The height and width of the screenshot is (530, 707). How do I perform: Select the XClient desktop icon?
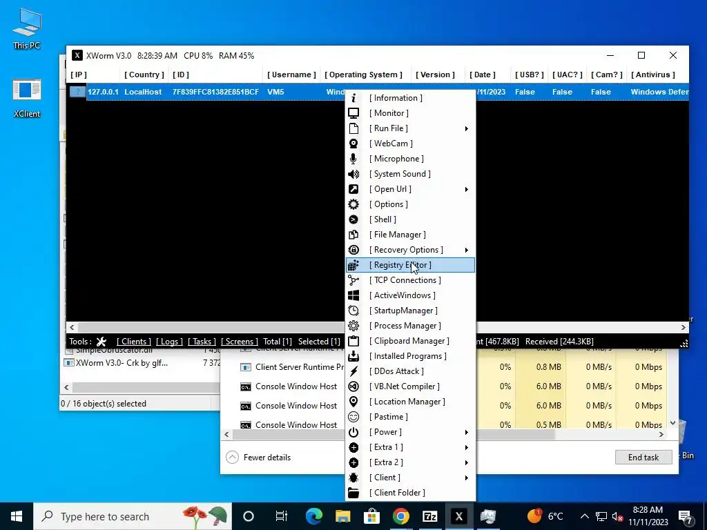pyautogui.click(x=27, y=98)
